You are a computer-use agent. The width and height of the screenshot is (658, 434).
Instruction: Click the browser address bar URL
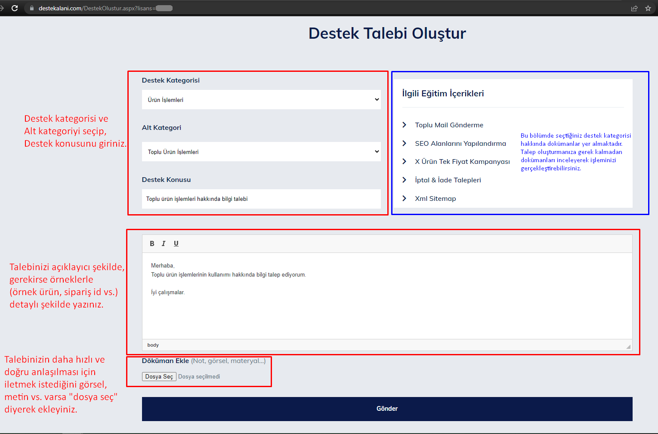click(105, 8)
